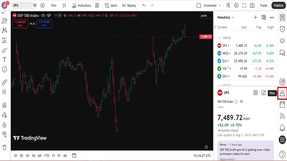Select the brush drawing tool
287x161 pixels.
tap(4, 50)
